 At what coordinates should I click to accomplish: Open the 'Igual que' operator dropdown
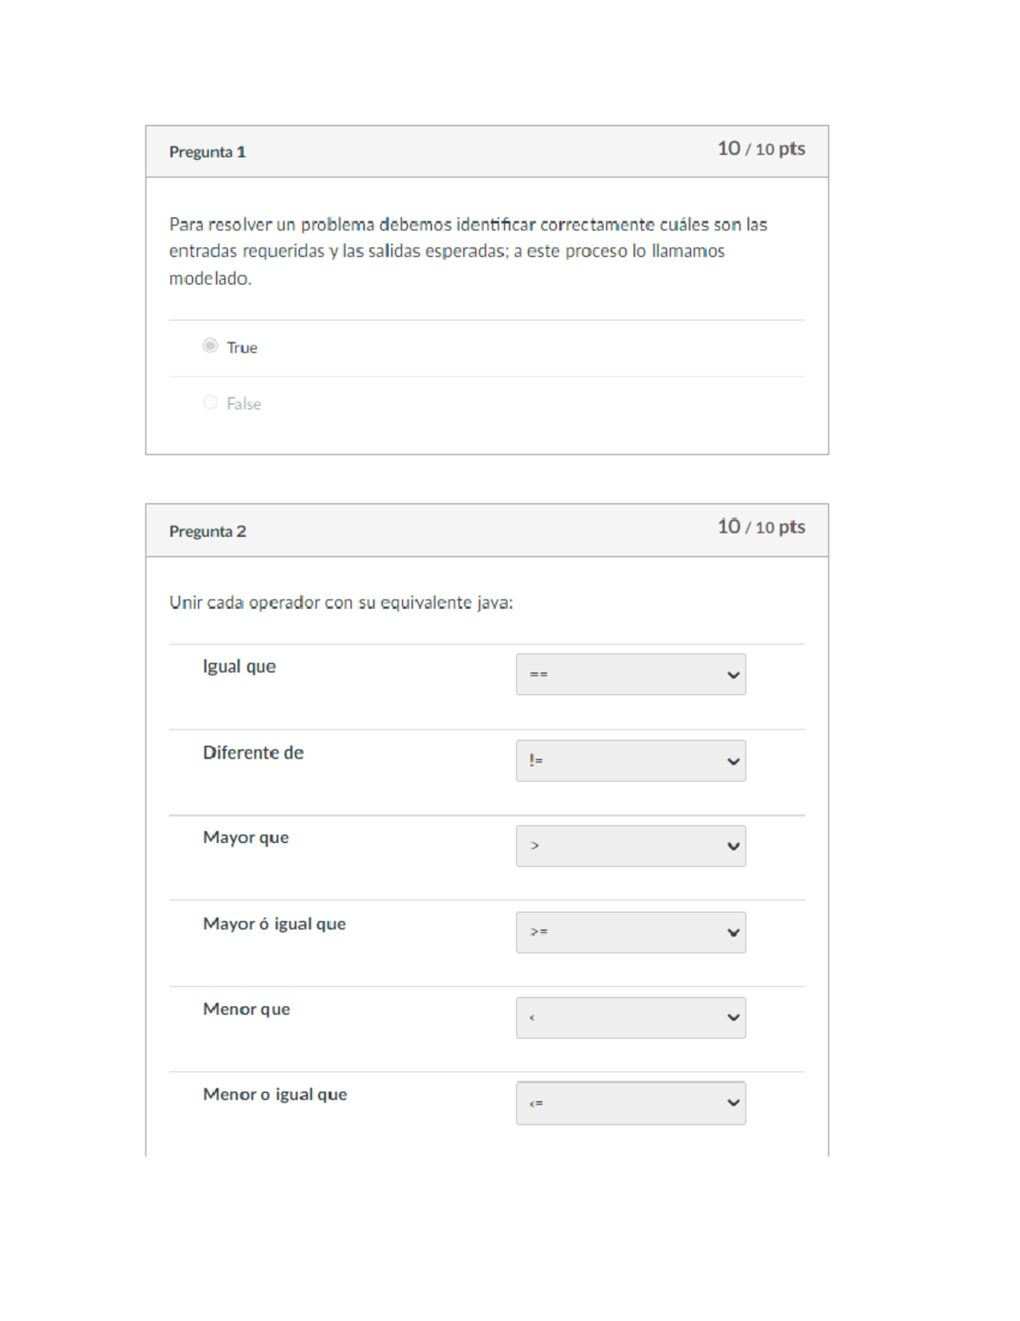(630, 675)
